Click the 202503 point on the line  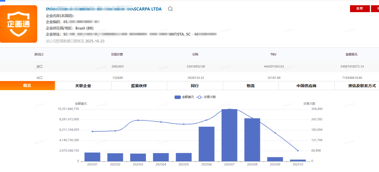coord(138,120)
